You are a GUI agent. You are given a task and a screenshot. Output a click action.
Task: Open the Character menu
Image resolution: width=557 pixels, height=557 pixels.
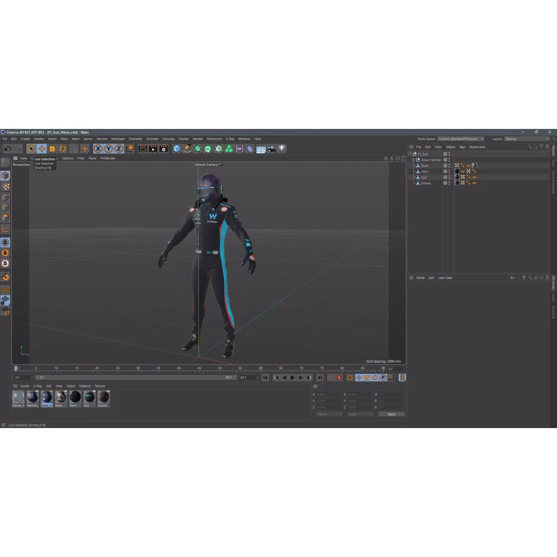136,138
